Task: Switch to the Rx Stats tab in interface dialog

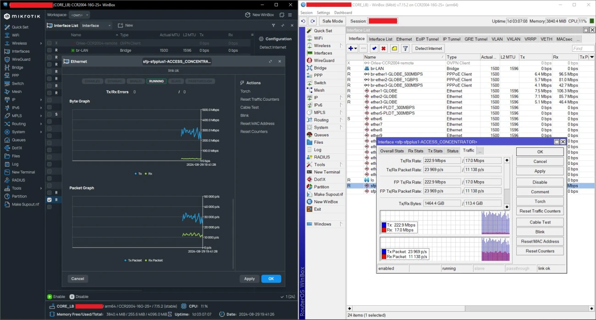Action: pos(415,151)
